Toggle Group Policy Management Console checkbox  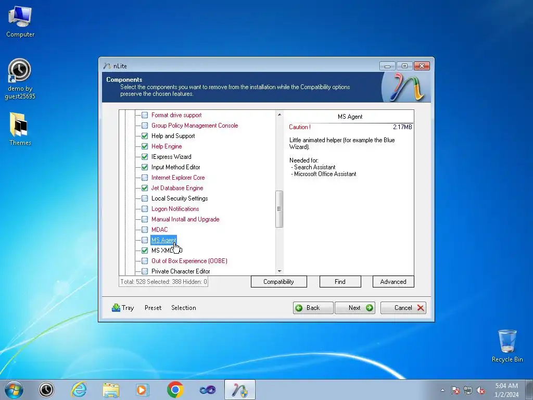145,126
